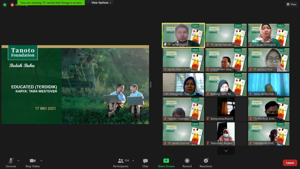Select the TF Jambi/Meri Chan video tile
This screenshot has width=300, height=169.
pyautogui.click(x=183, y=60)
